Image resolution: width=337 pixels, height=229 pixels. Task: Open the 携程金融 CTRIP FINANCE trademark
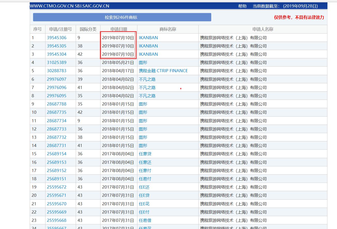pyautogui.click(x=163, y=71)
